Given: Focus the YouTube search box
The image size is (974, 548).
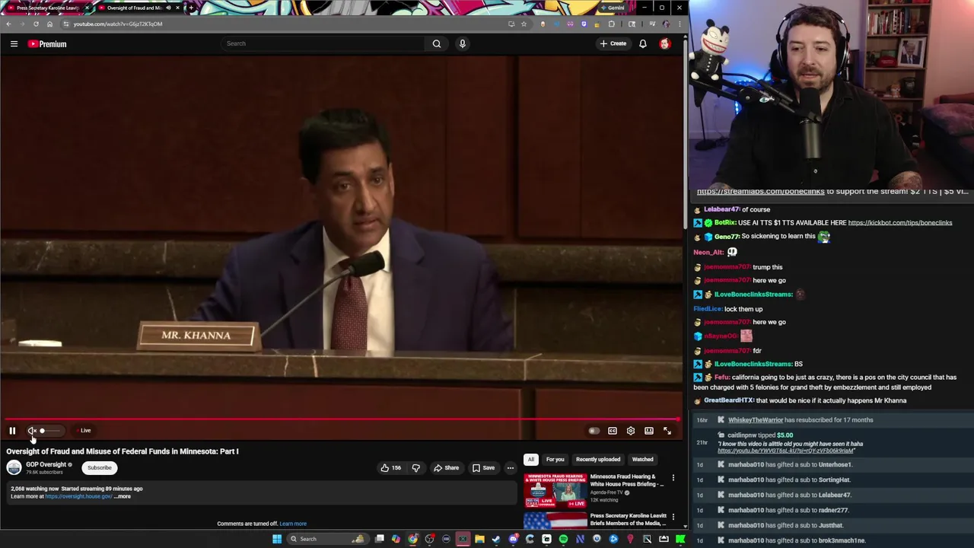Looking at the screenshot, I should coord(323,43).
